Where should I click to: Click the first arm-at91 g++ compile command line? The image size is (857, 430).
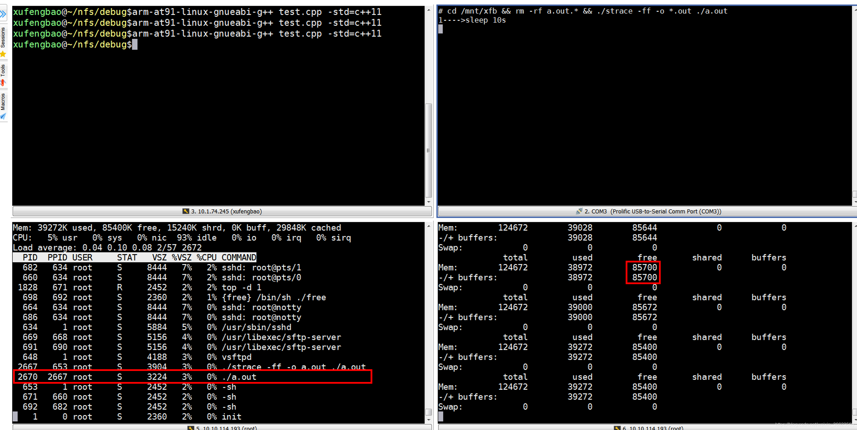(x=197, y=12)
